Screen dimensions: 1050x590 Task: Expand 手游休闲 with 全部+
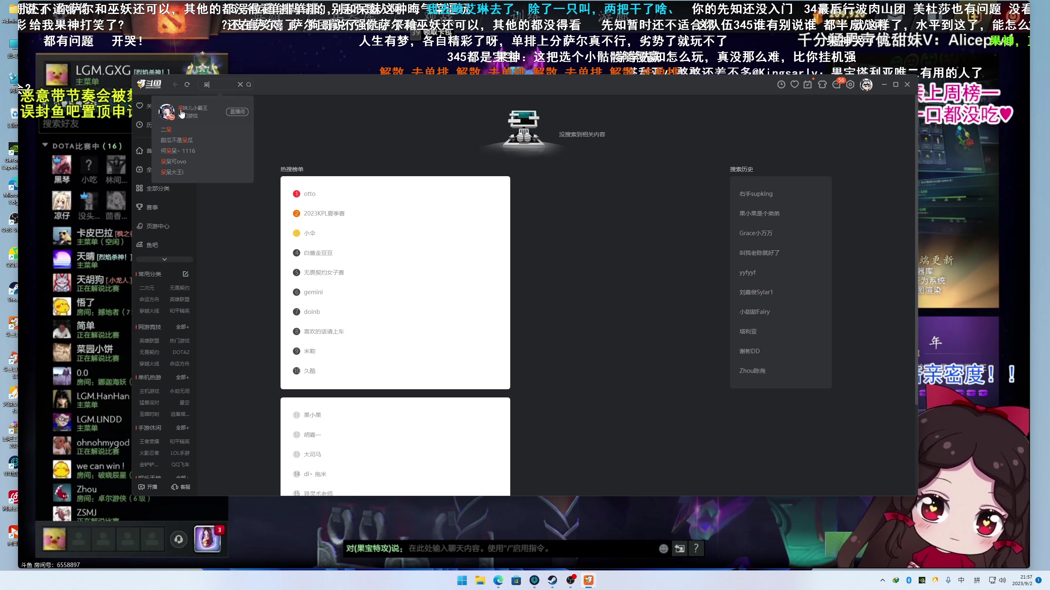coord(183,428)
